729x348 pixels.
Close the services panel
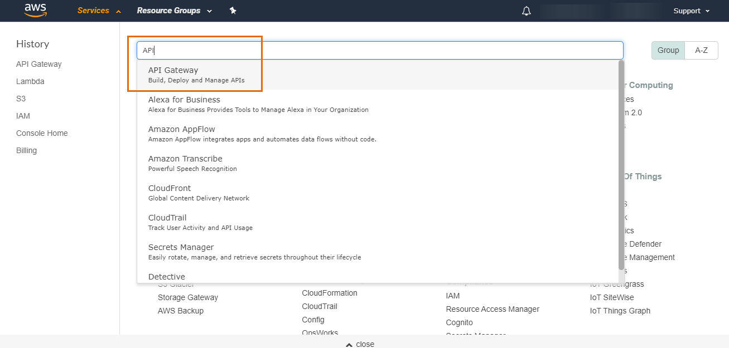pyautogui.click(x=360, y=344)
